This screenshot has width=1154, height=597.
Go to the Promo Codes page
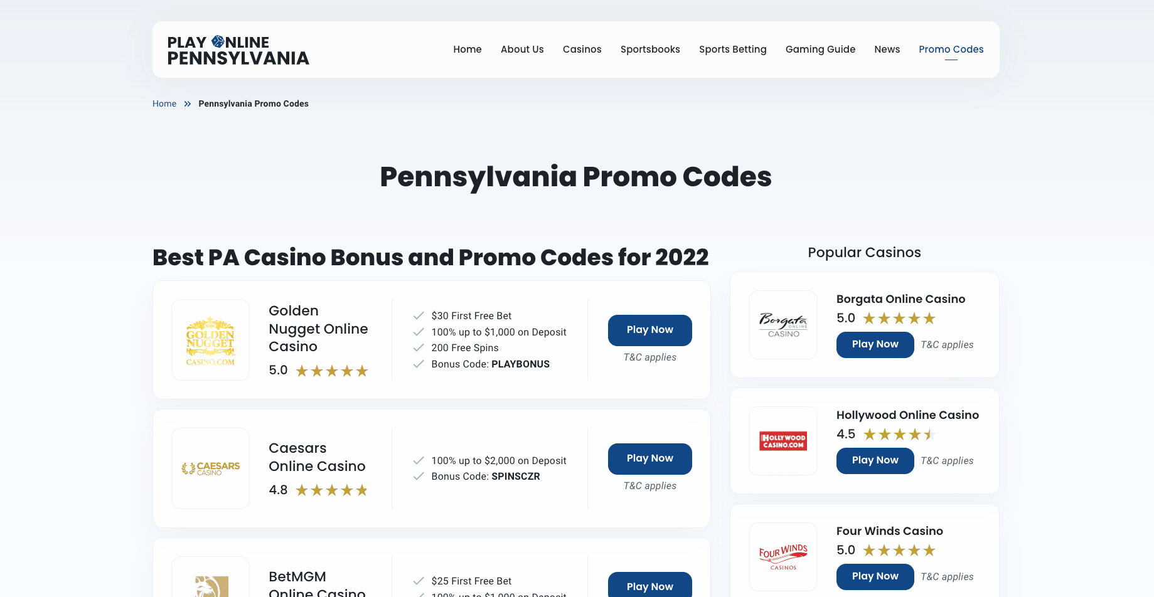point(951,50)
